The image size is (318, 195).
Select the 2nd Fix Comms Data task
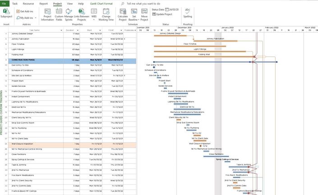point(21,186)
